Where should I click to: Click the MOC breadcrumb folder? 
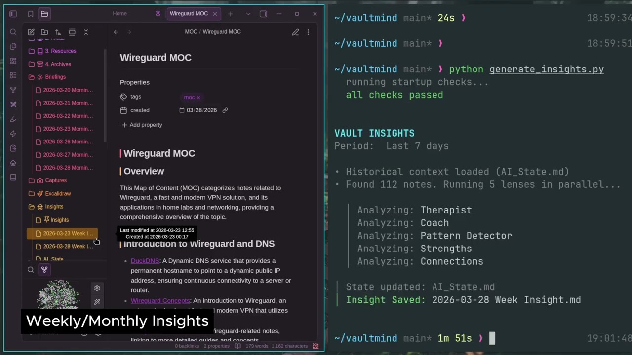coord(191,32)
